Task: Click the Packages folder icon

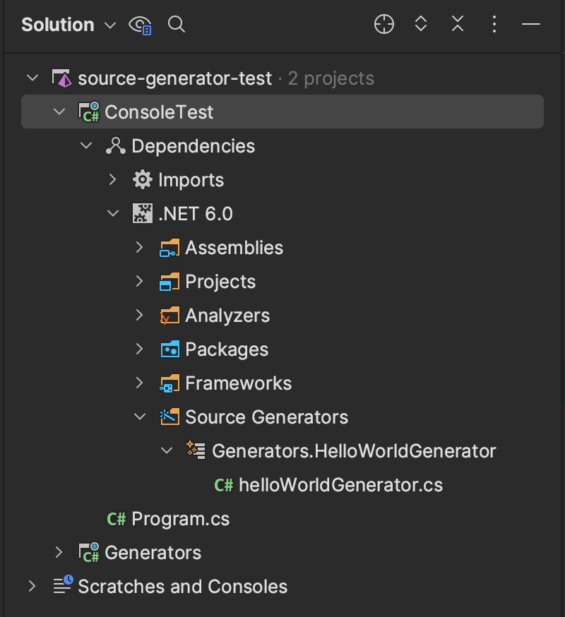Action: (169, 349)
